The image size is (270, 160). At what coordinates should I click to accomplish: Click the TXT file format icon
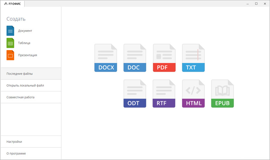click(x=193, y=58)
